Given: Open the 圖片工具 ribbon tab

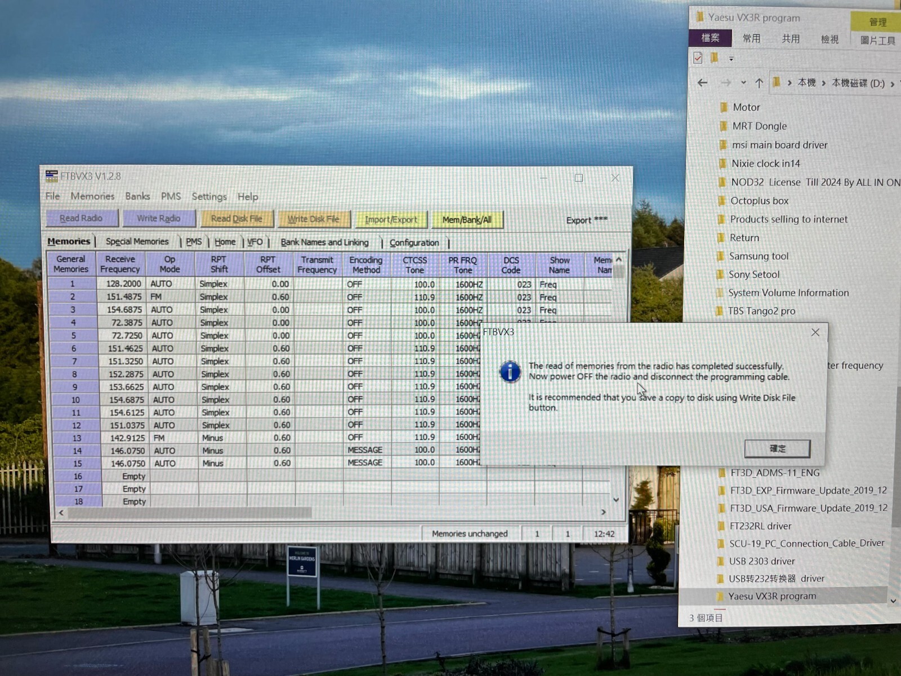Looking at the screenshot, I should coord(877,40).
